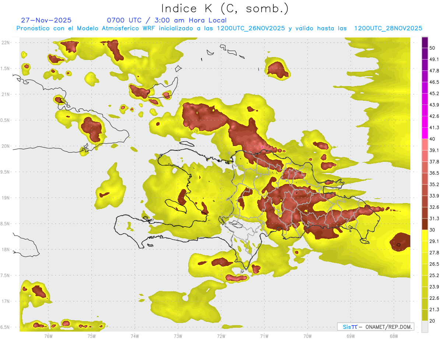Click the 70W longitude axis label
Screen dimensions: 442x341
[x=307, y=336]
